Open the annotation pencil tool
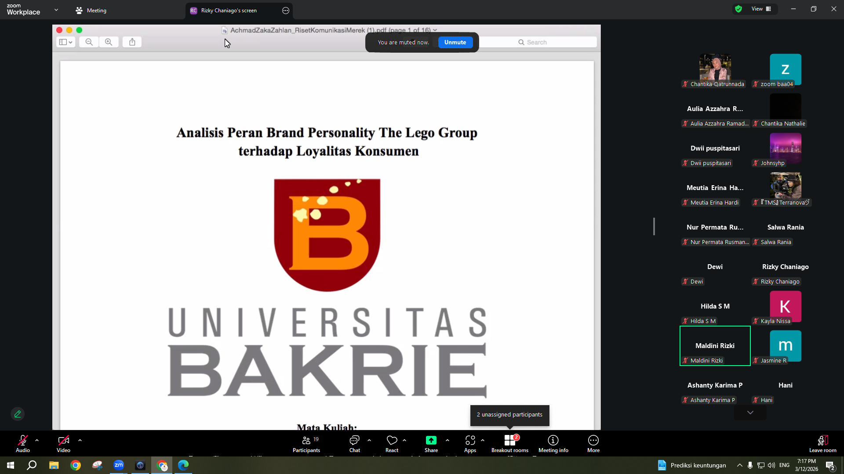Viewport: 844px width, 474px height. 18,414
